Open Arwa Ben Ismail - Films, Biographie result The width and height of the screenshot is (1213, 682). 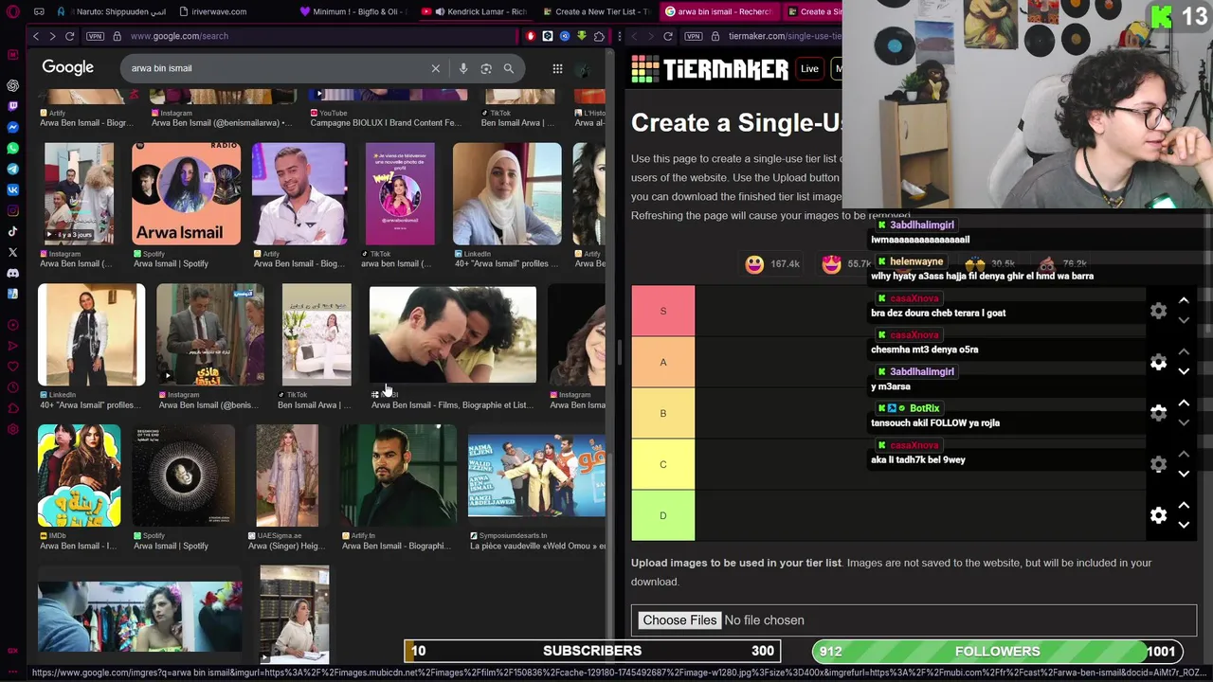453,336
